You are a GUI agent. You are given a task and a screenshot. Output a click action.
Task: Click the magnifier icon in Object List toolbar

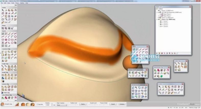[x=178, y=53]
